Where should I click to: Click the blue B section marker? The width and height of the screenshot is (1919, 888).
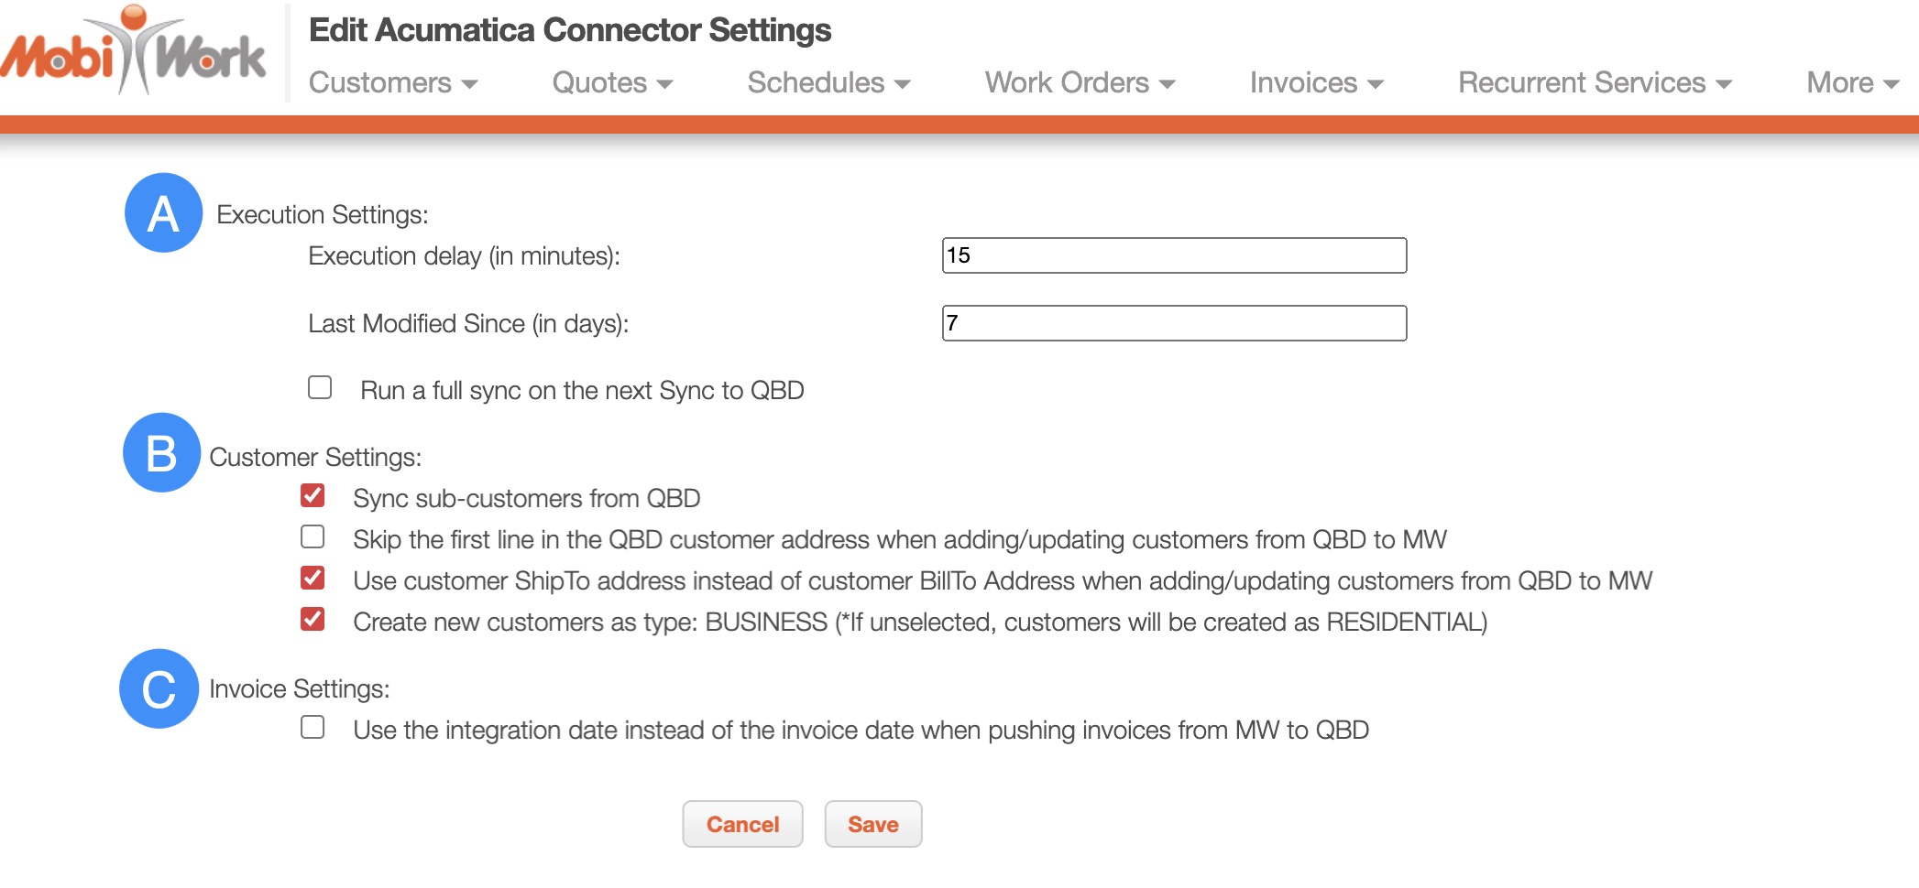[161, 452]
